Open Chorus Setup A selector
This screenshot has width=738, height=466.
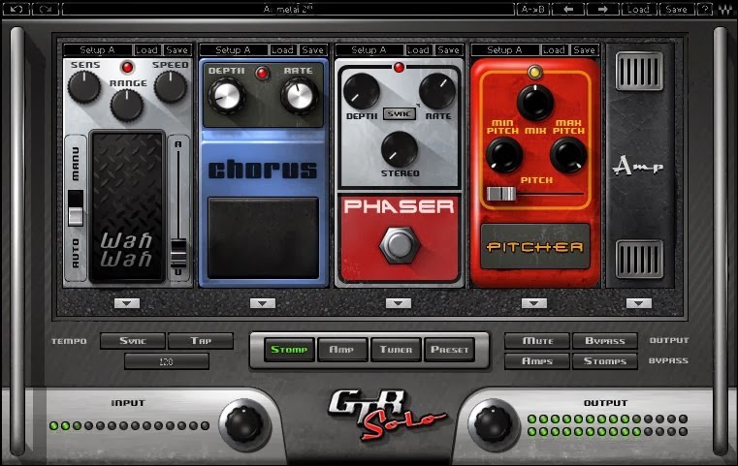point(234,49)
